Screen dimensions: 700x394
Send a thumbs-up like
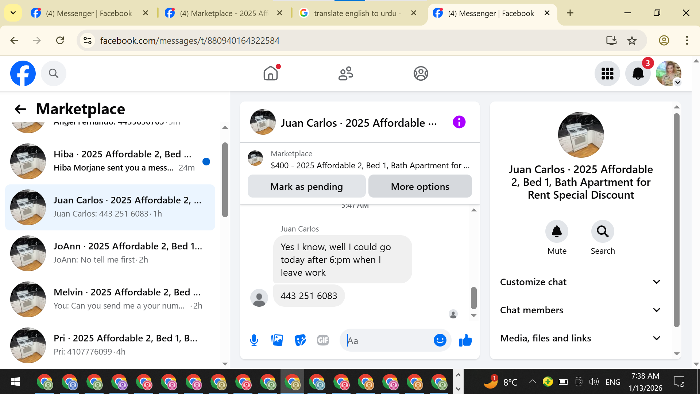465,340
